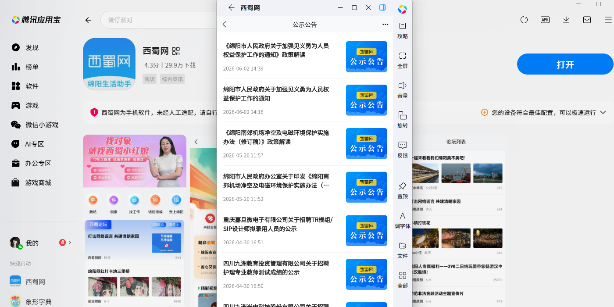
Task: Show the 西蜀网 QR code icon
Action: [x=176, y=51]
